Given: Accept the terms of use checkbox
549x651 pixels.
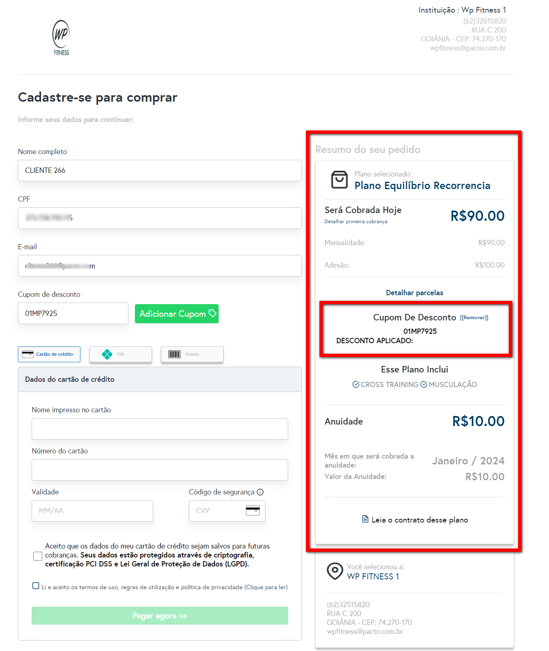Looking at the screenshot, I should (x=36, y=586).
